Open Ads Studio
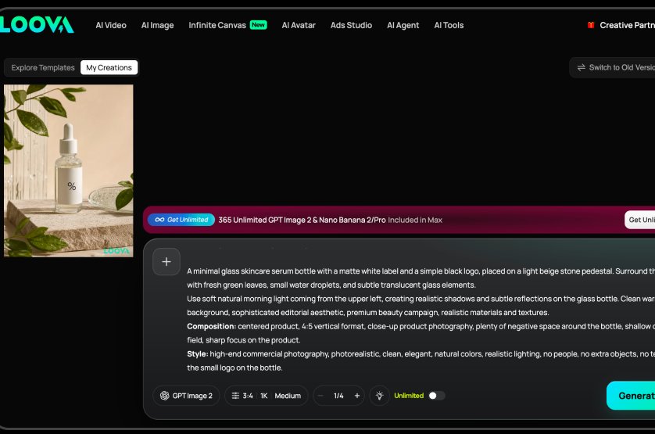655x434 pixels. click(x=351, y=25)
